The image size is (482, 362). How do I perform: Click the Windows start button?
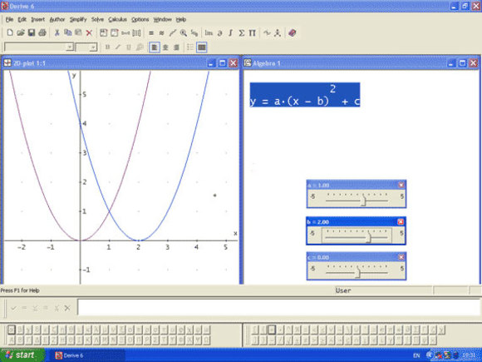[22, 355]
